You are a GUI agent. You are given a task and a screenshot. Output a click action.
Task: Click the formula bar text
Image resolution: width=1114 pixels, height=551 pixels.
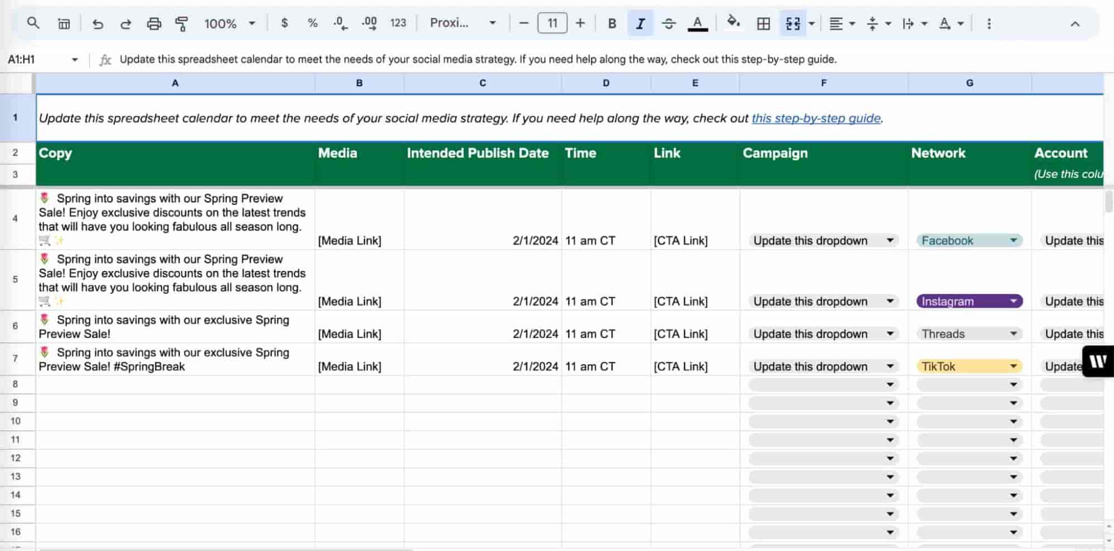pos(478,60)
